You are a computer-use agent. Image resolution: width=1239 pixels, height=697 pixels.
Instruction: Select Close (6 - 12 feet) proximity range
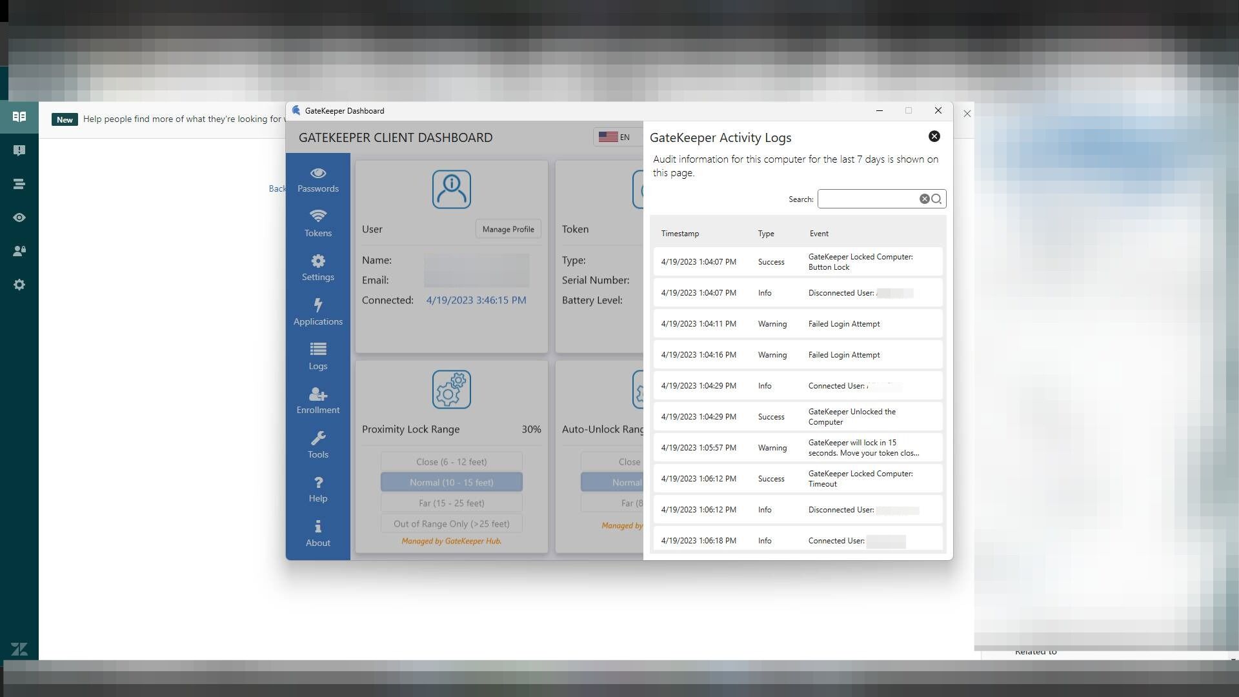(451, 461)
